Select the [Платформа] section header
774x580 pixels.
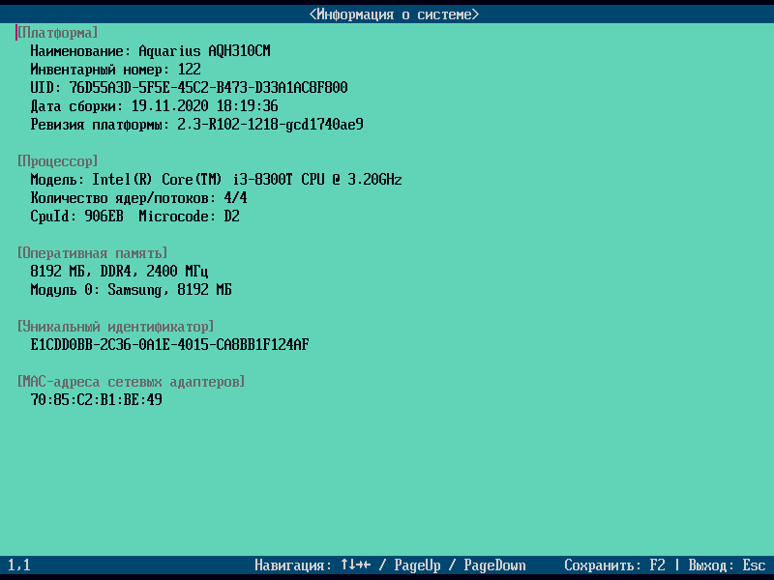coord(57,33)
